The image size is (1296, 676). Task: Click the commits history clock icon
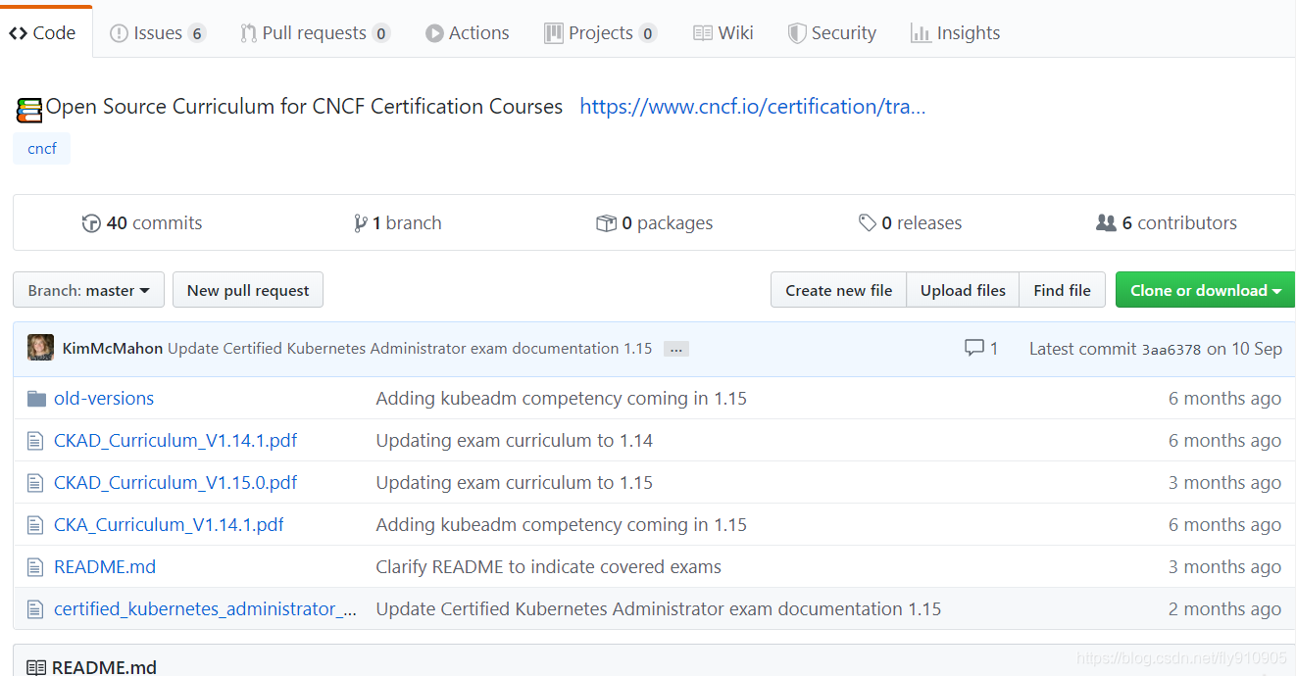point(91,223)
